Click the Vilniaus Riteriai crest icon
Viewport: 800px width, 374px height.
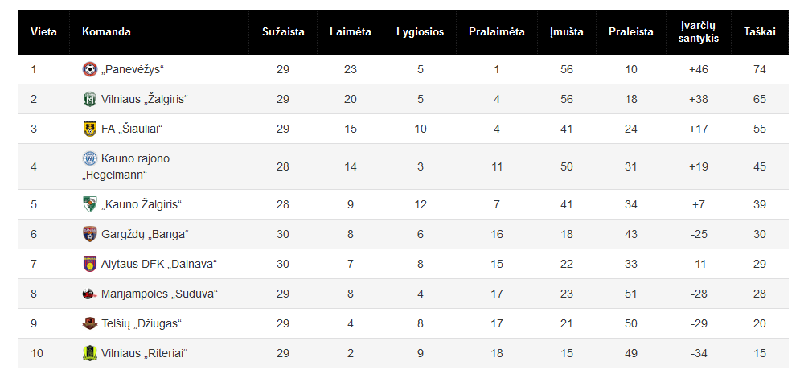click(x=90, y=353)
